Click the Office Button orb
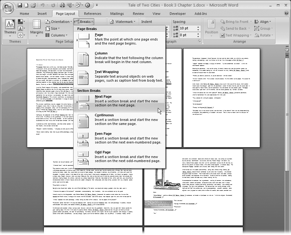 8,8
